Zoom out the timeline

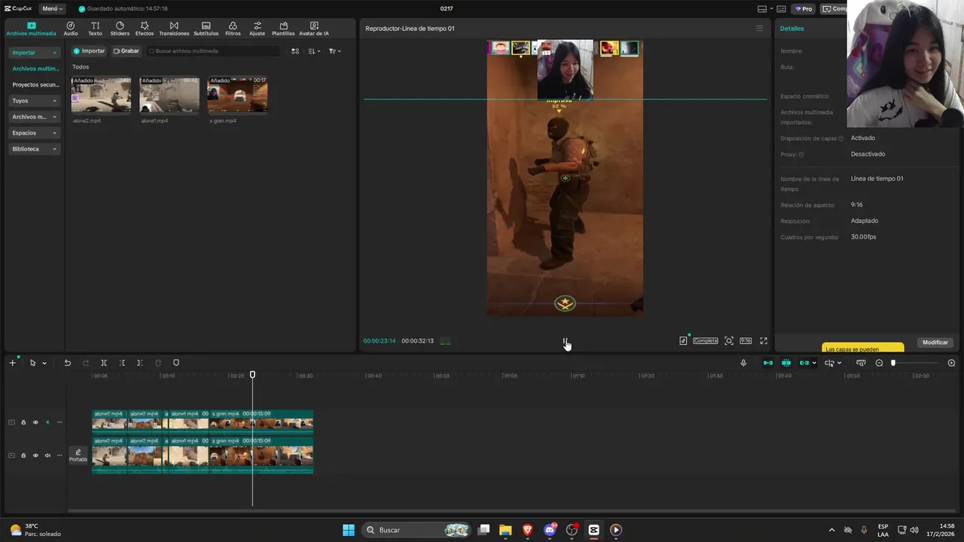tap(879, 363)
